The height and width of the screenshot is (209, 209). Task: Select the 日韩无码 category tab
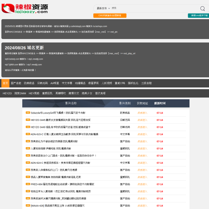(42, 83)
